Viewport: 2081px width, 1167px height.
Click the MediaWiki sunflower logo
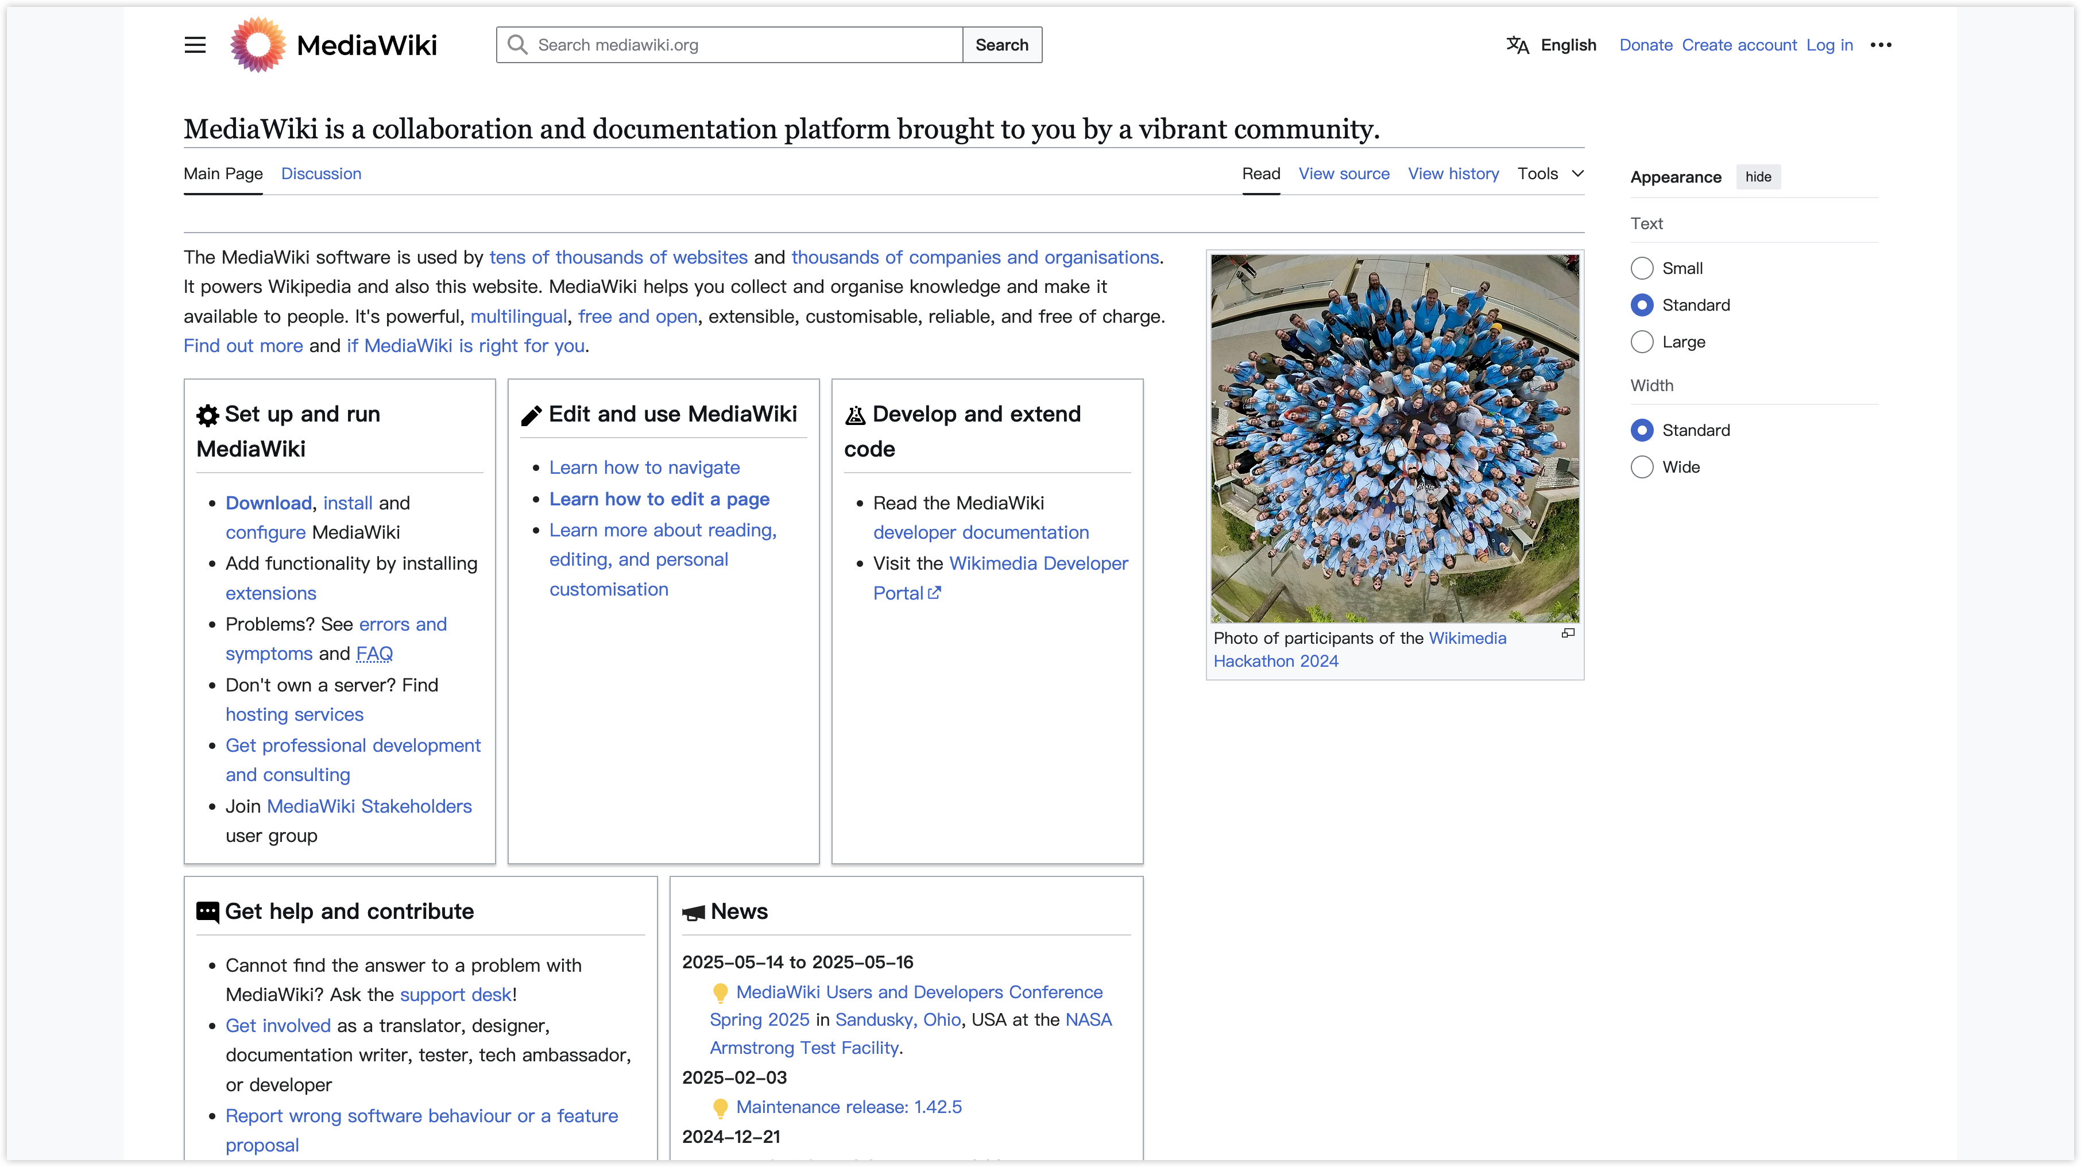258,44
